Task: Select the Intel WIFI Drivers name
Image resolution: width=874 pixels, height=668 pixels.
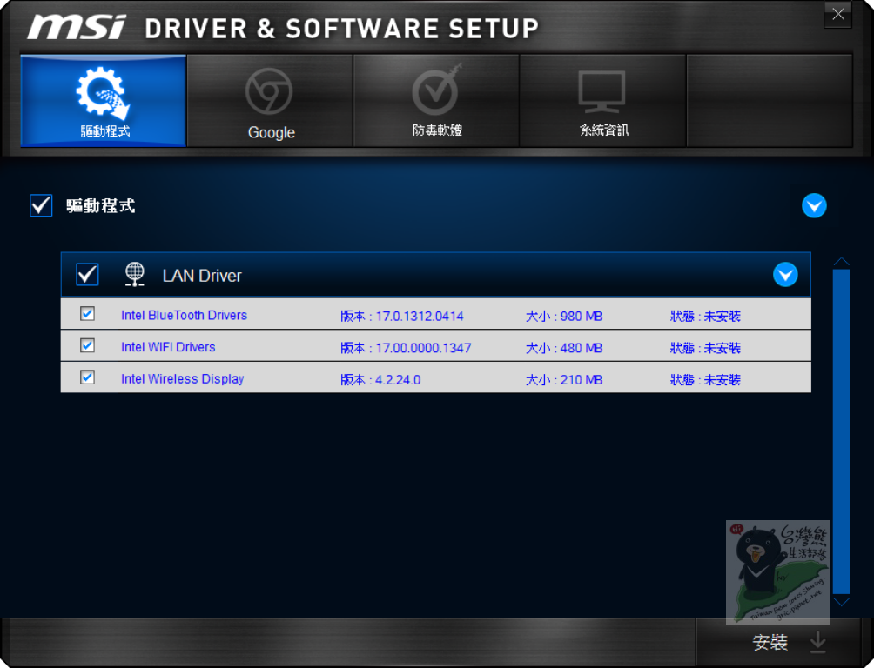Action: 168,347
